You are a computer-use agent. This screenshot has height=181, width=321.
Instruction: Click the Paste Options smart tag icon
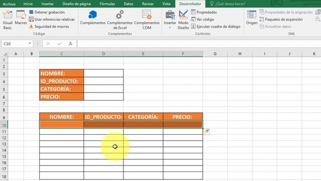click(206, 132)
